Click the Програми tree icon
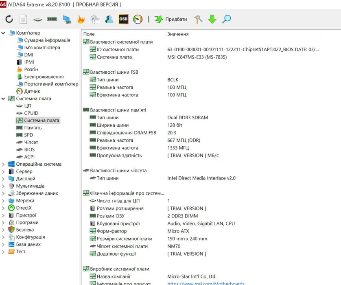This screenshot has height=285, width=341. coord(11,223)
